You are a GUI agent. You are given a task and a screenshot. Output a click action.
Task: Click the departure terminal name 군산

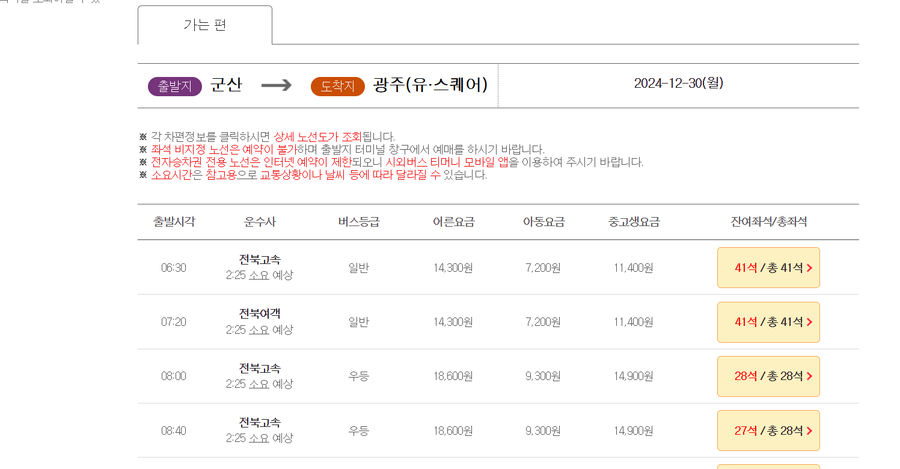point(226,85)
